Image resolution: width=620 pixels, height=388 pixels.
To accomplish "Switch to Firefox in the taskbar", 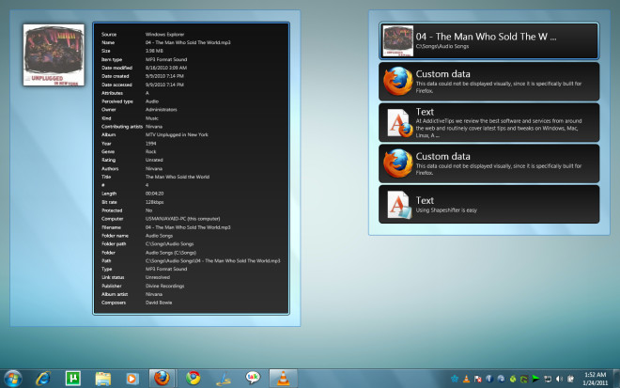I will point(162,379).
